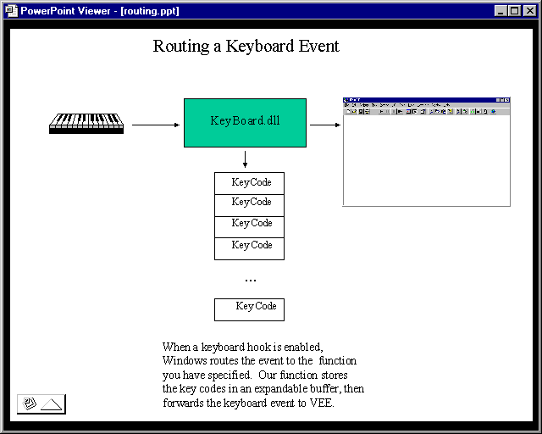Click the ellipsis between the KeyCode boxes
The image size is (542, 434).
point(250,280)
